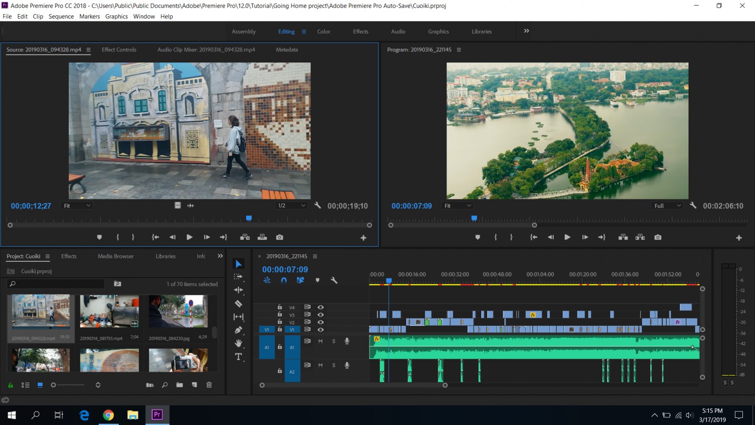
Task: Solo audio track A2
Action: click(334, 365)
